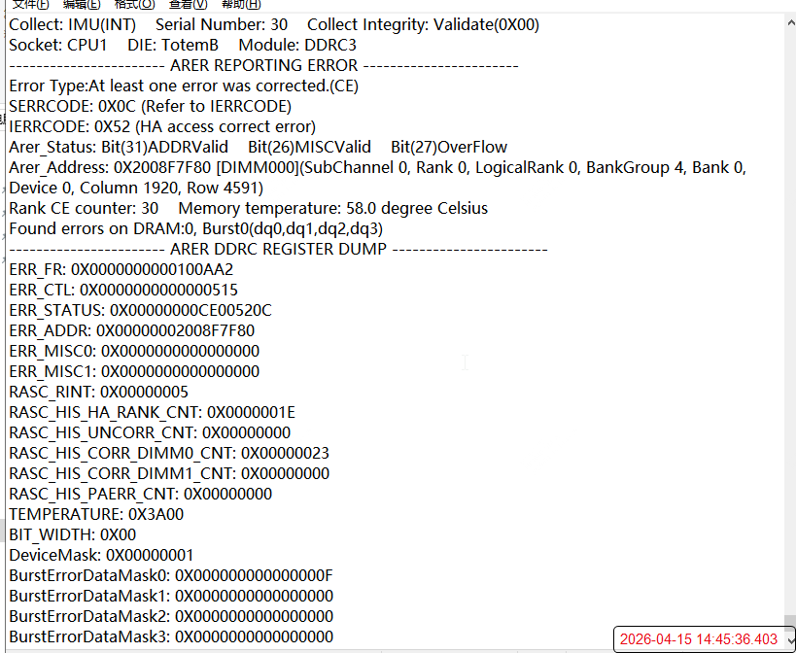Place cursor on the SERRCODE: 0X0C line
The height and width of the screenshot is (653, 796).
[x=150, y=106]
